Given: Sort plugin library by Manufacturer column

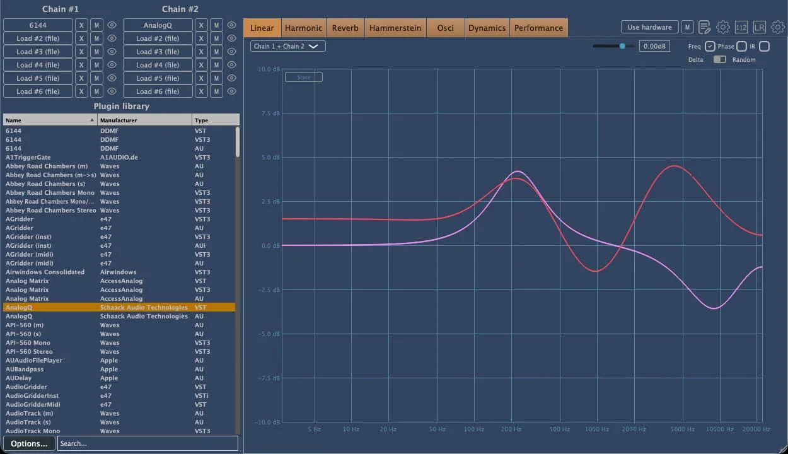Looking at the screenshot, I should click(144, 120).
